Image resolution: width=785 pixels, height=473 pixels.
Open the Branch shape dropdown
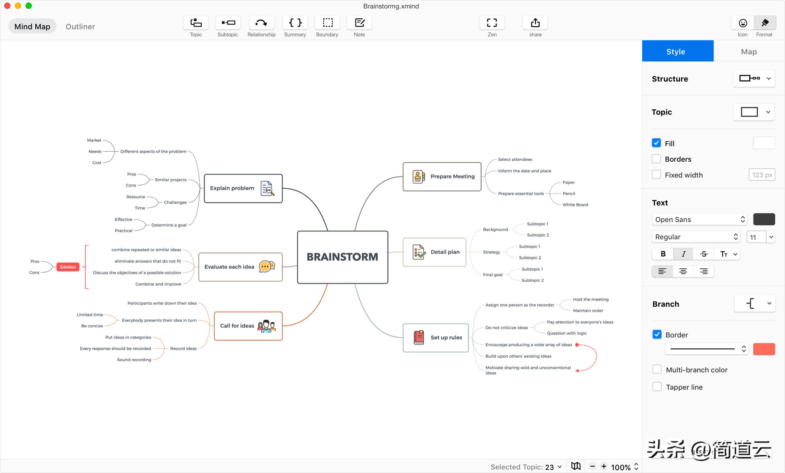tap(755, 304)
